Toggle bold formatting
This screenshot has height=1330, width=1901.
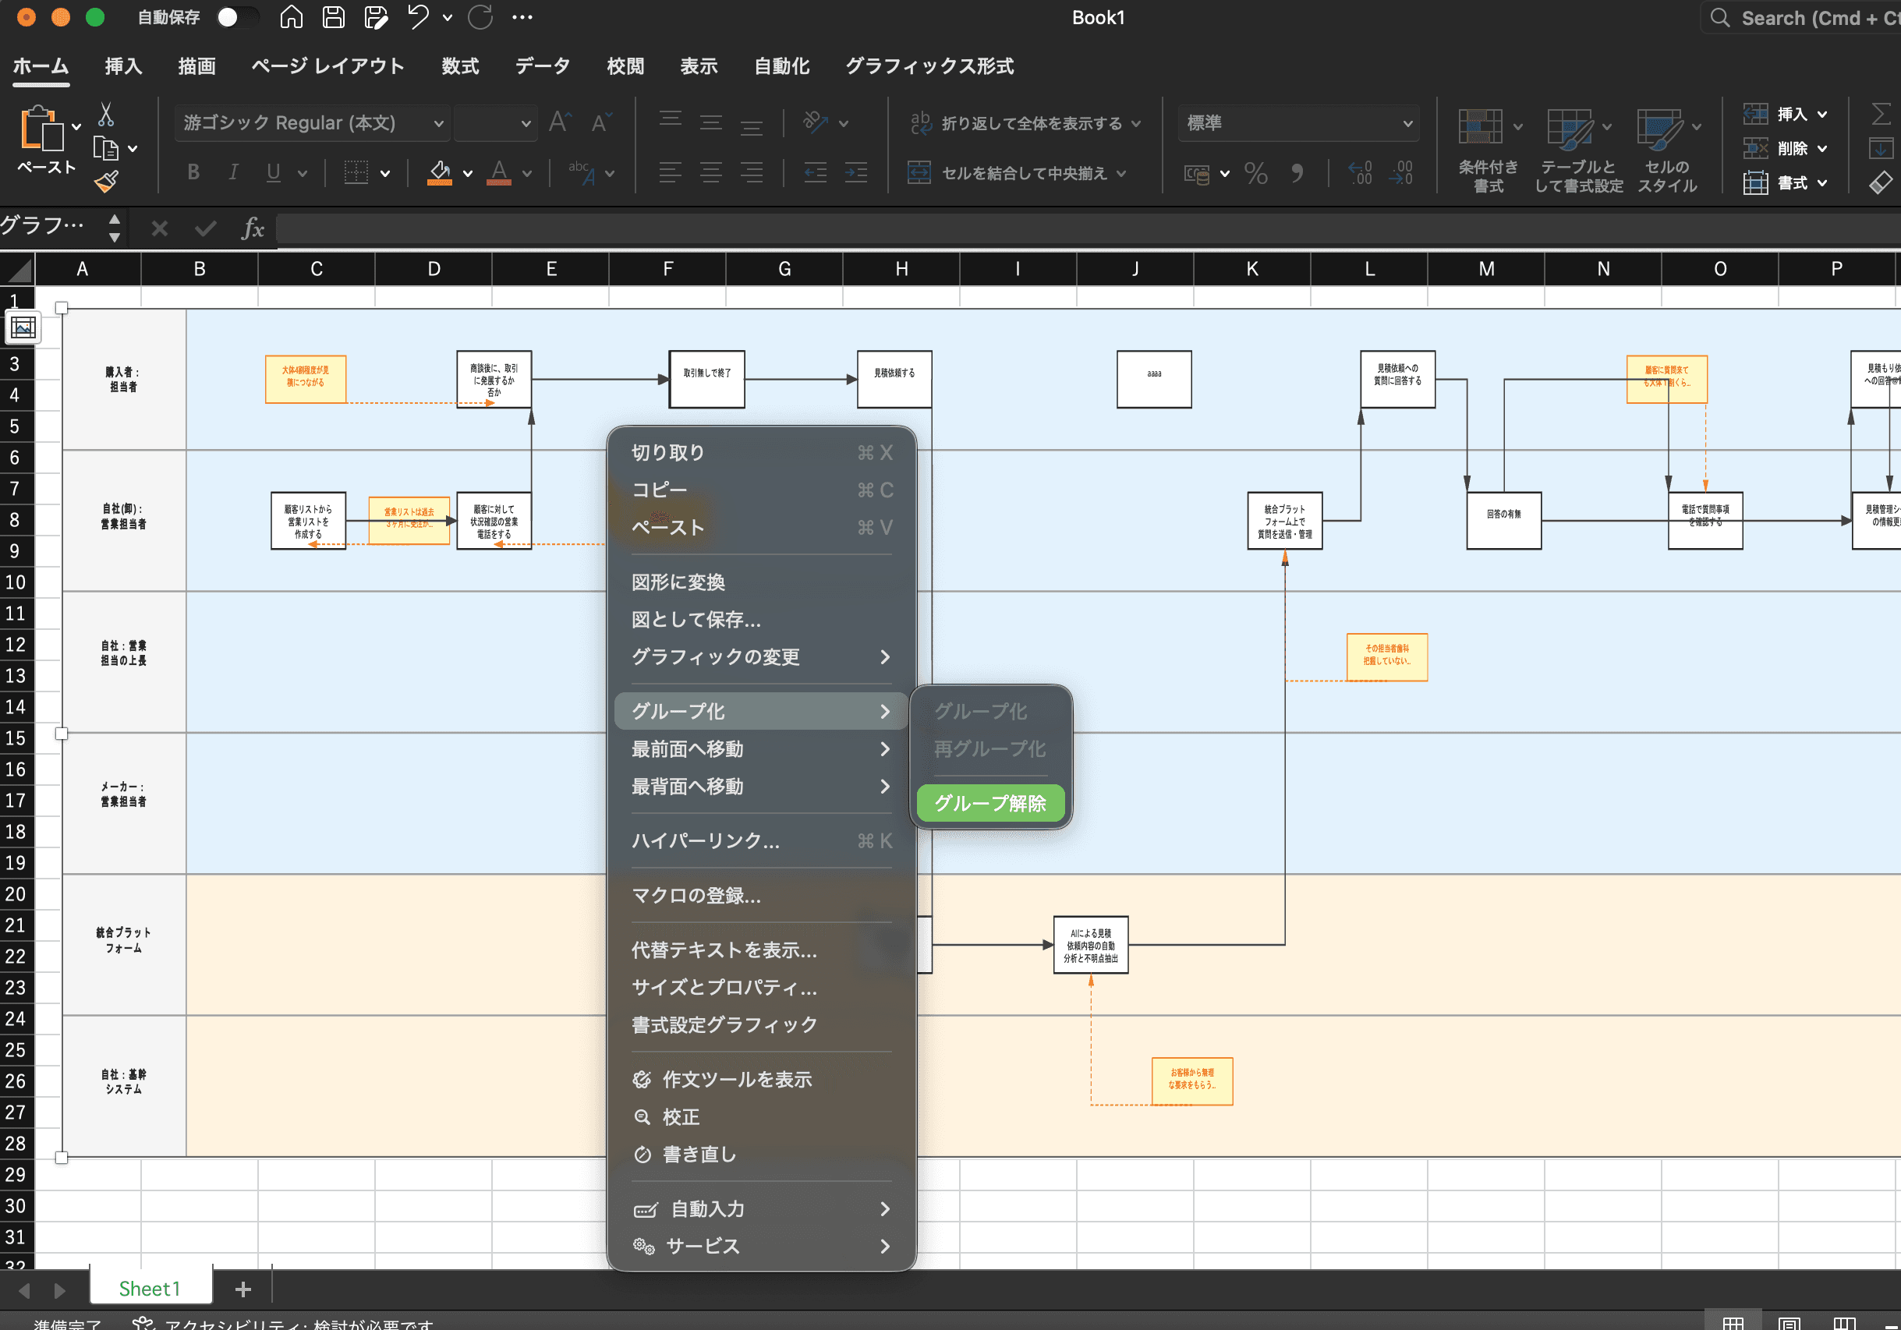tap(193, 172)
